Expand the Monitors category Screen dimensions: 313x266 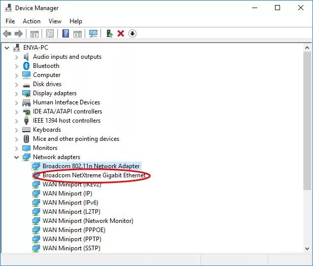[17, 148]
